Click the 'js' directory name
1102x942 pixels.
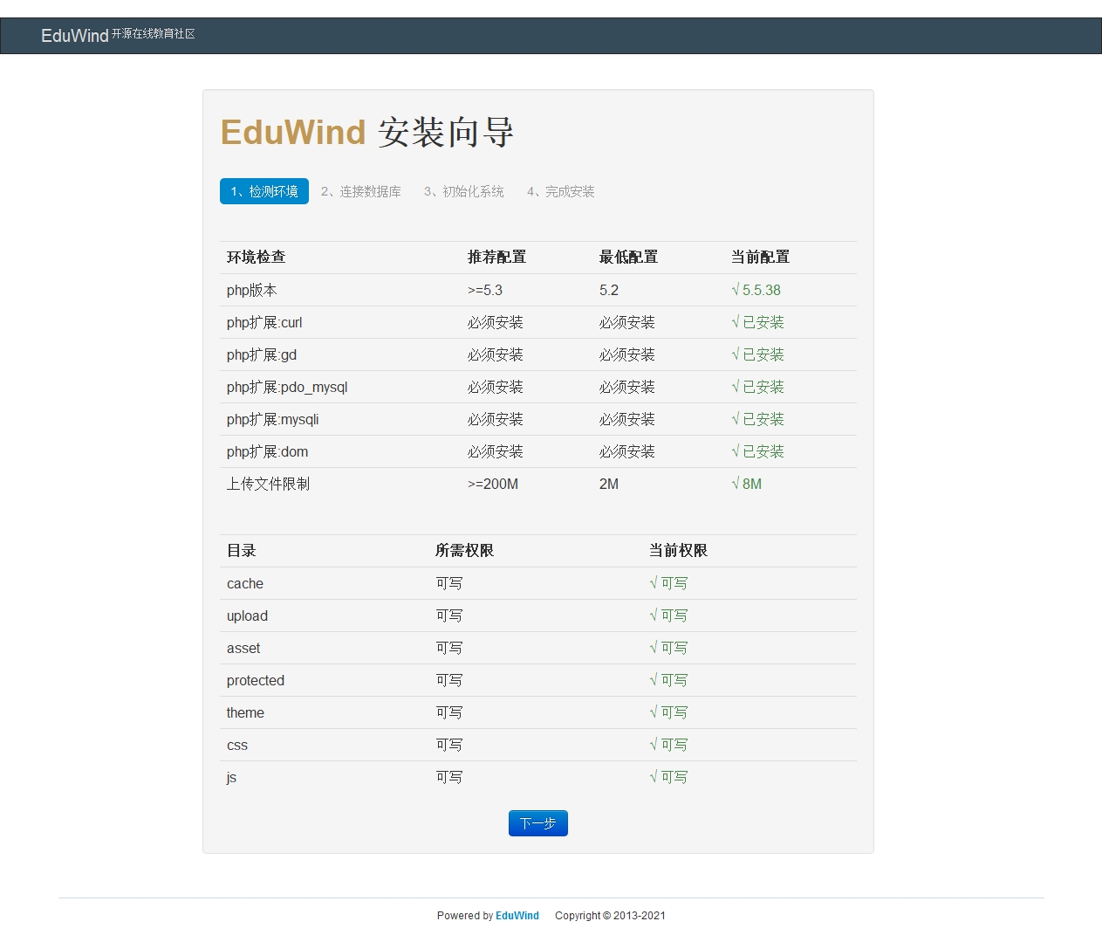tap(231, 777)
